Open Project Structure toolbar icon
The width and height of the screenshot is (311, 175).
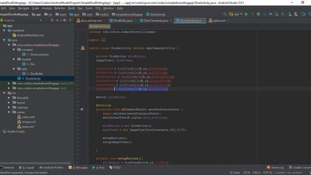click(x=303, y=14)
